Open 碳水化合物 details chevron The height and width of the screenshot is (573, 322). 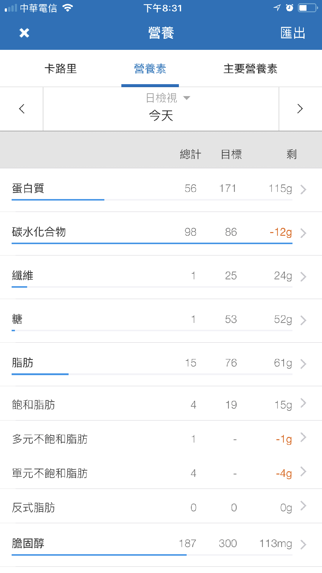pyautogui.click(x=303, y=233)
